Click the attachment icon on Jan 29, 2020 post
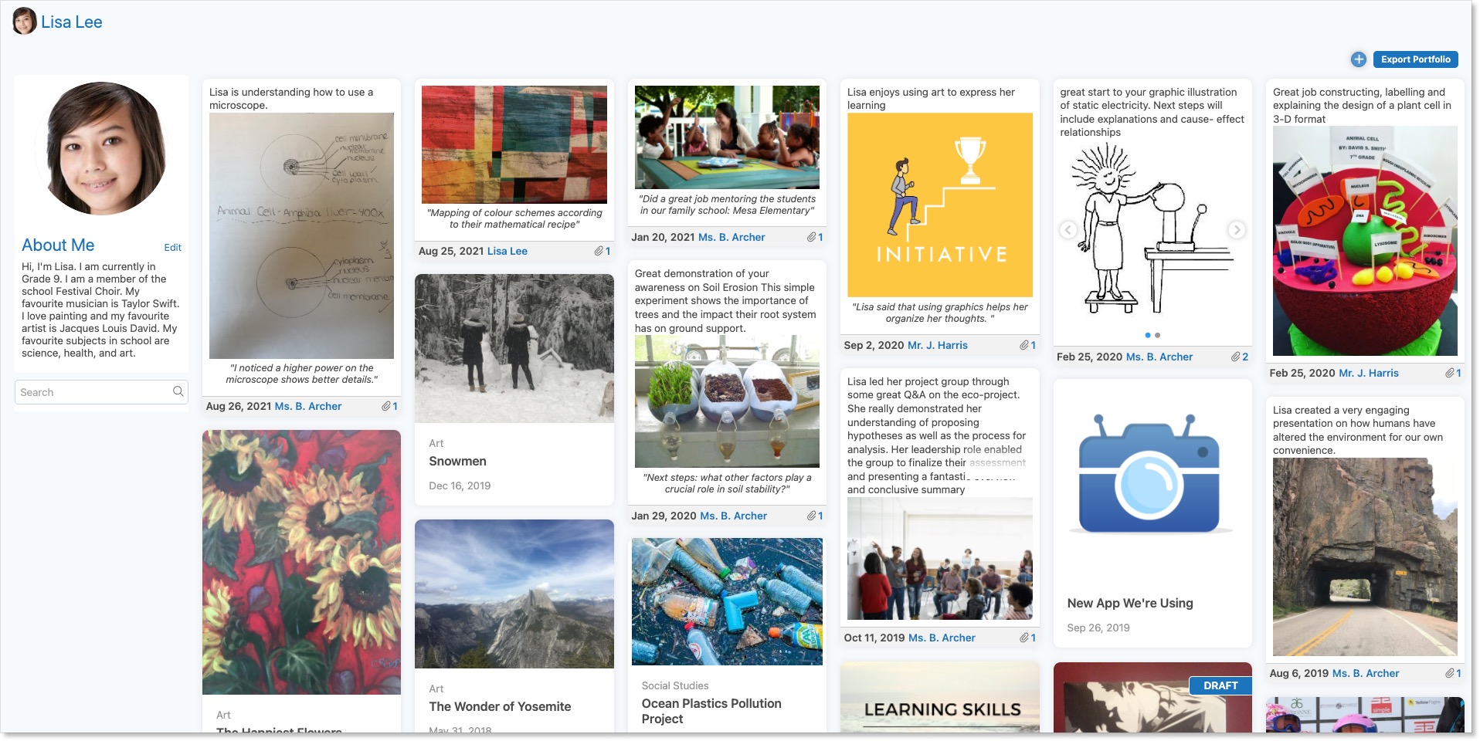 tap(812, 516)
